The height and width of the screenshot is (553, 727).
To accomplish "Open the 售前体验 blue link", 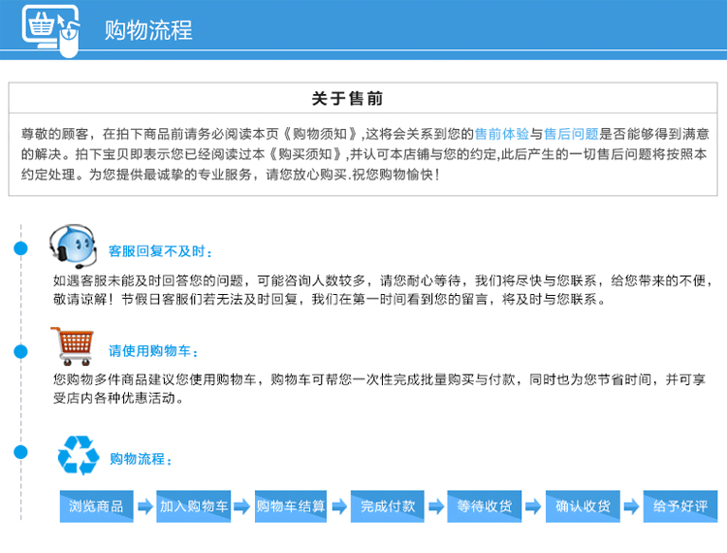I will pyautogui.click(x=501, y=134).
